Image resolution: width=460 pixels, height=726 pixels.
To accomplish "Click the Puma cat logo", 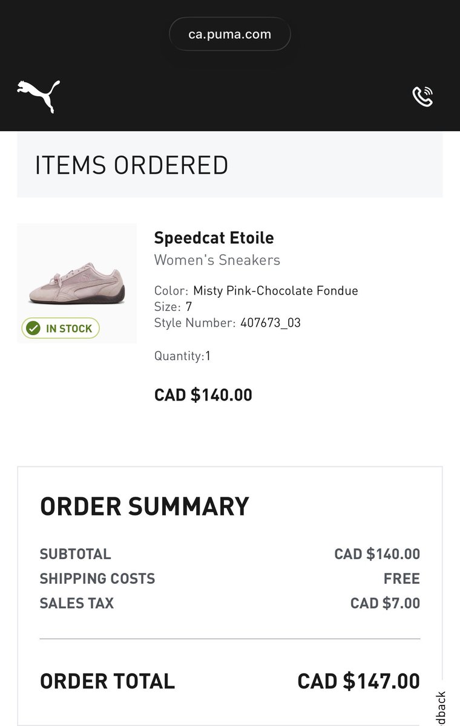I will click(38, 96).
